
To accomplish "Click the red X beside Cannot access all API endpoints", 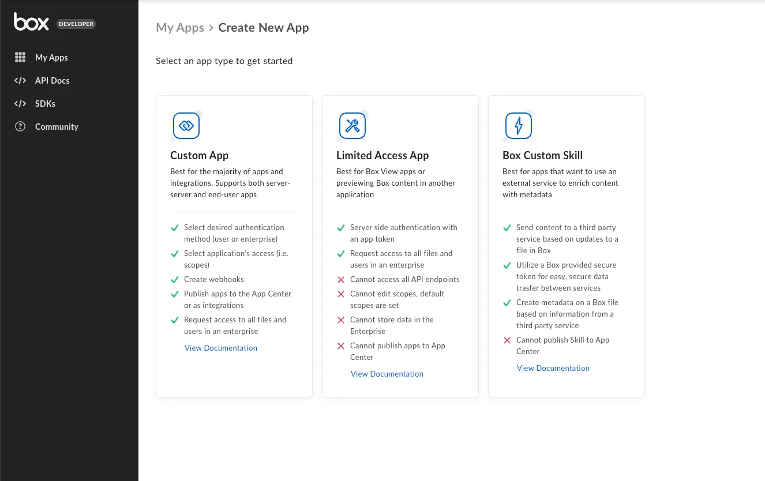I will (341, 280).
